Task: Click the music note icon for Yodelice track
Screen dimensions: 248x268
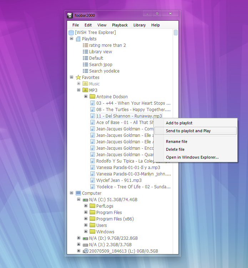Action: tap(92, 187)
